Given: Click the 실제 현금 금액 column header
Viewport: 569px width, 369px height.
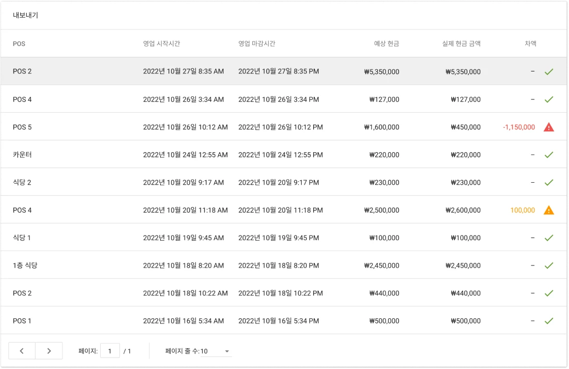Looking at the screenshot, I should click(x=460, y=44).
